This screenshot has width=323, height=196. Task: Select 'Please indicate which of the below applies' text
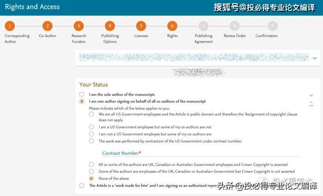click(129, 108)
